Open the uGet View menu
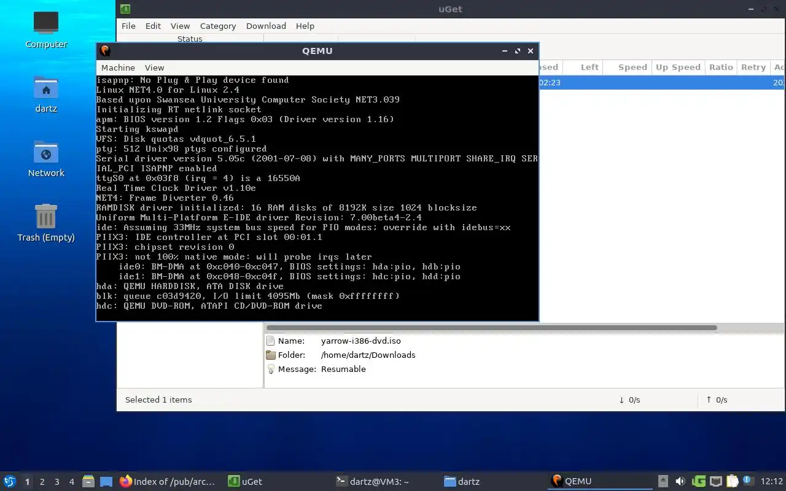786x491 pixels. pos(180,26)
